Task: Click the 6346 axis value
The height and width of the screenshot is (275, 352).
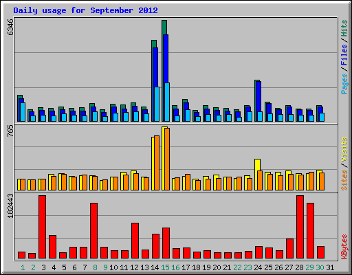Action: 10,27
